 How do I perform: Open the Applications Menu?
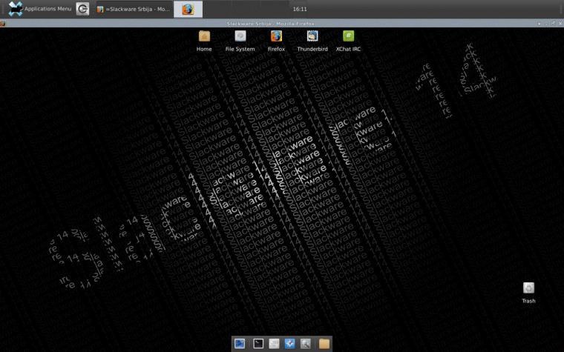[40, 9]
